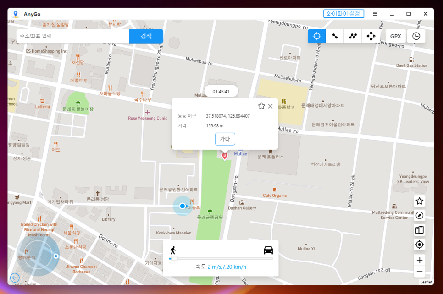Click the car driving speed icon
This screenshot has height=294, width=443.
(268, 250)
